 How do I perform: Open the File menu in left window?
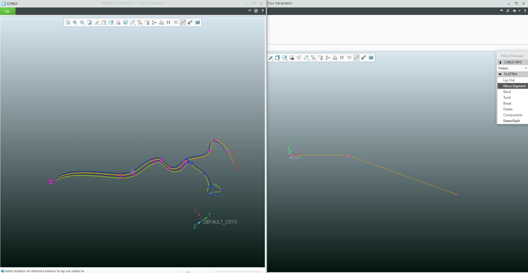[x=7, y=11]
